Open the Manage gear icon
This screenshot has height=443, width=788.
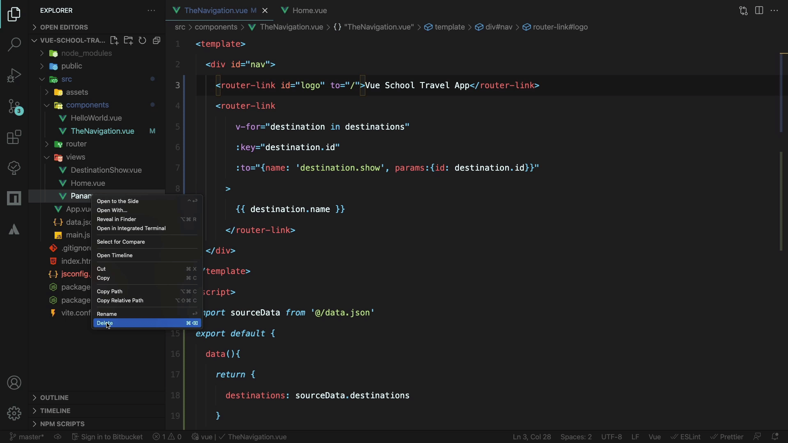[x=14, y=413]
